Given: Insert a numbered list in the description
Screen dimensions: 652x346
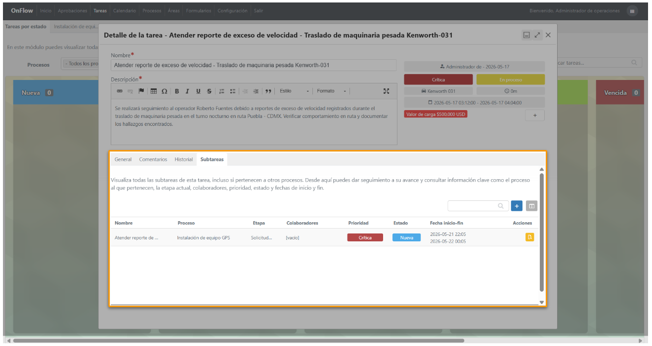Looking at the screenshot, I should (222, 91).
